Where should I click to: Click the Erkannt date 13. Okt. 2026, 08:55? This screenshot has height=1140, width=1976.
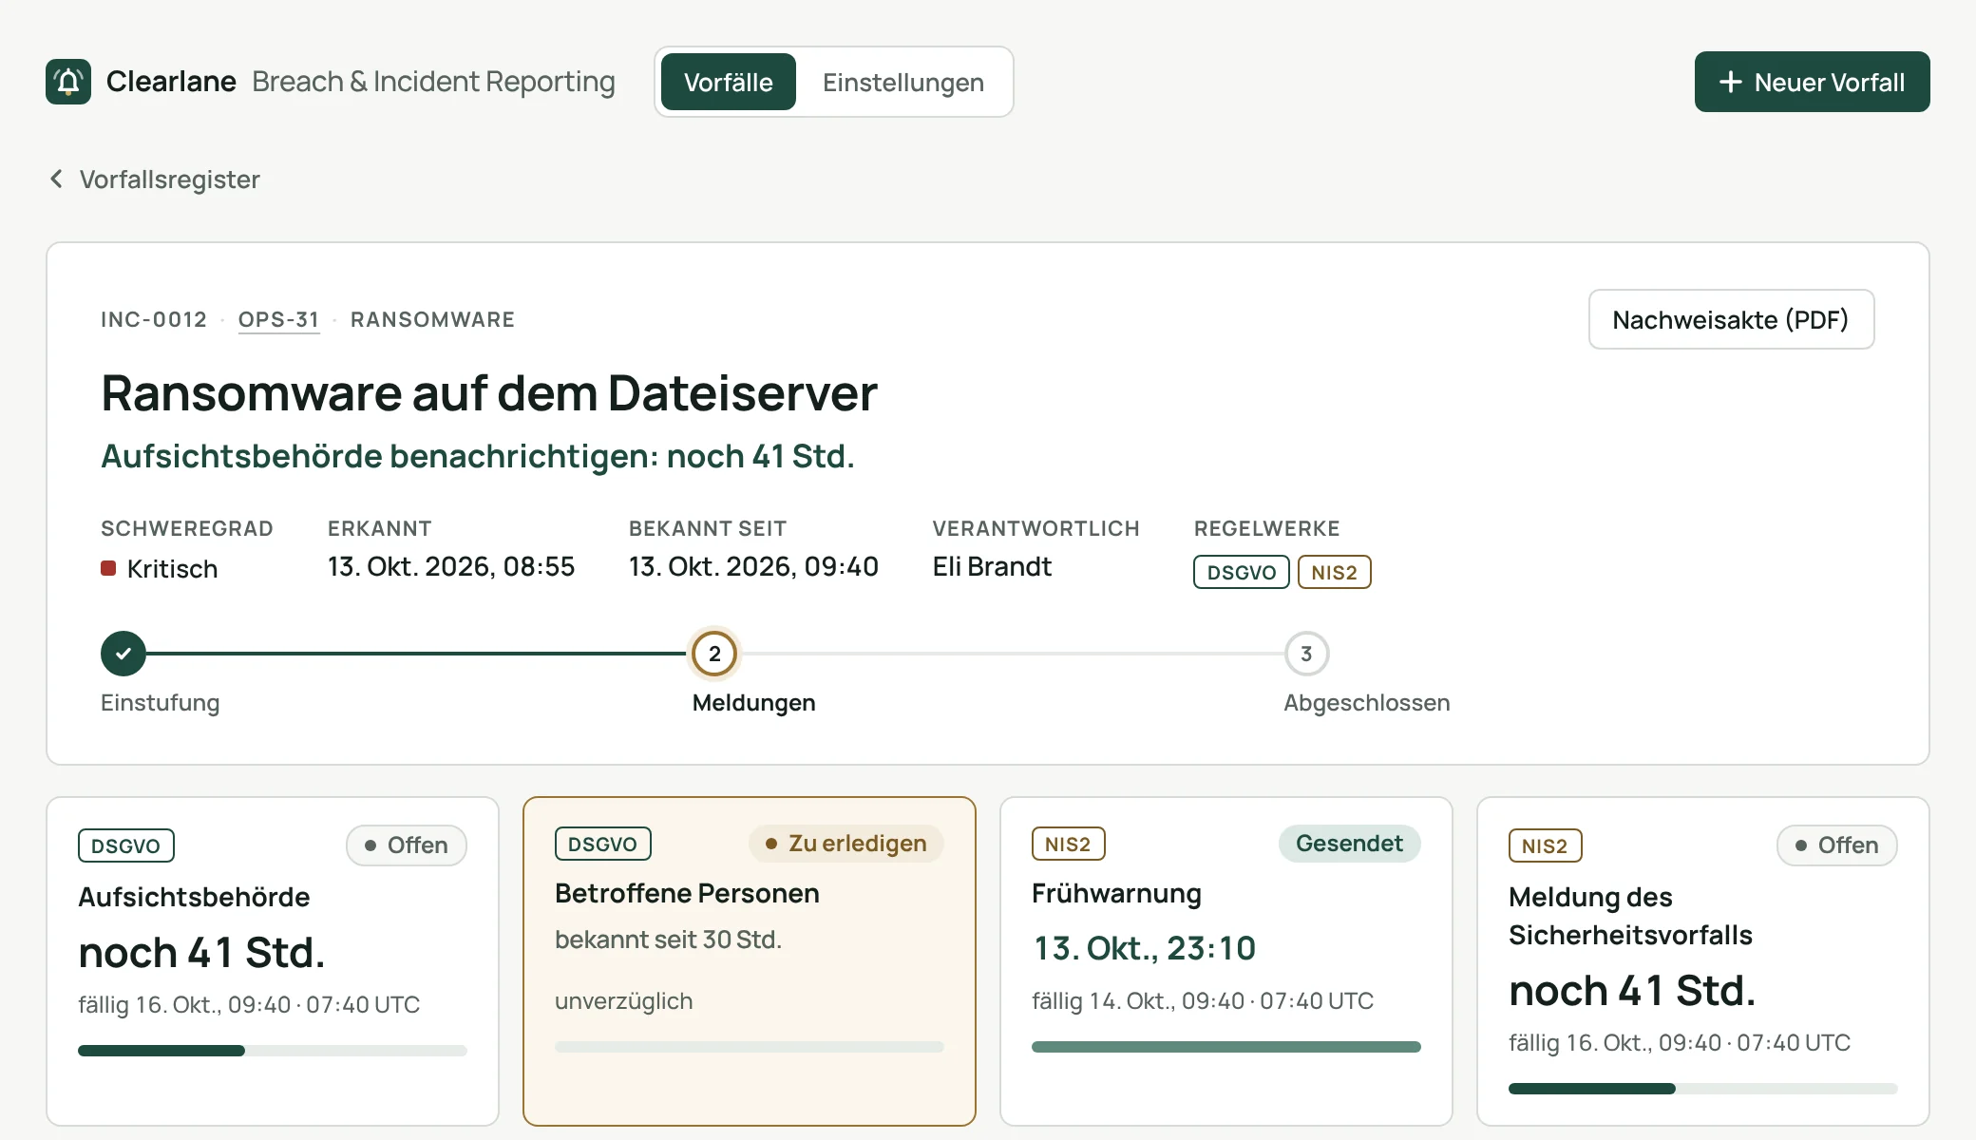[x=451, y=566]
